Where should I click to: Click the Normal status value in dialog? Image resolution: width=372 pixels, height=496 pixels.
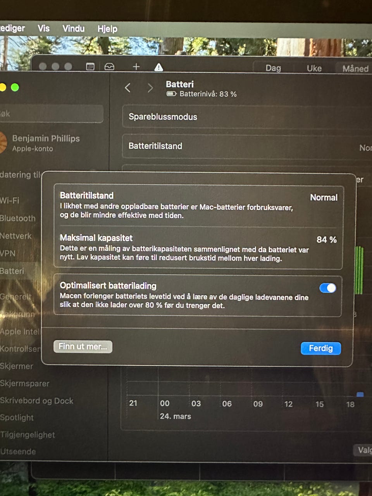(x=324, y=197)
